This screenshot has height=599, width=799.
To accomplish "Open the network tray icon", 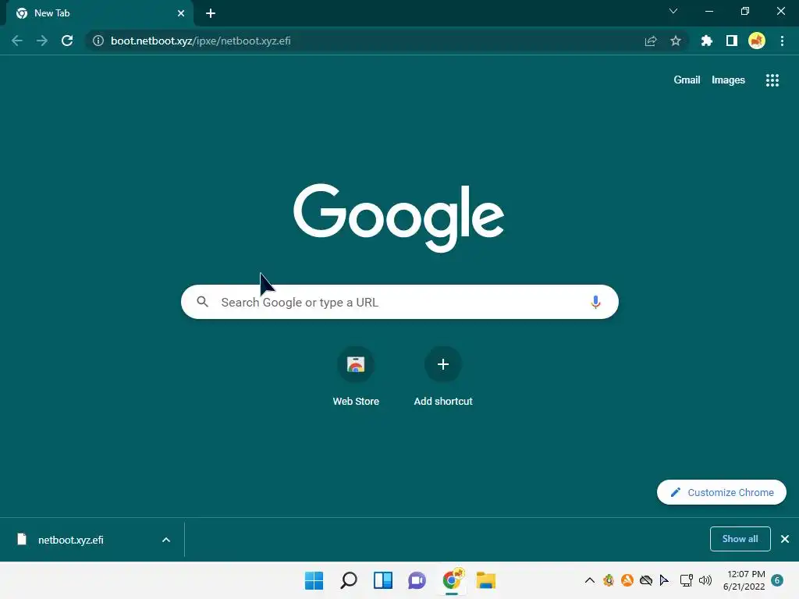I will point(686,580).
